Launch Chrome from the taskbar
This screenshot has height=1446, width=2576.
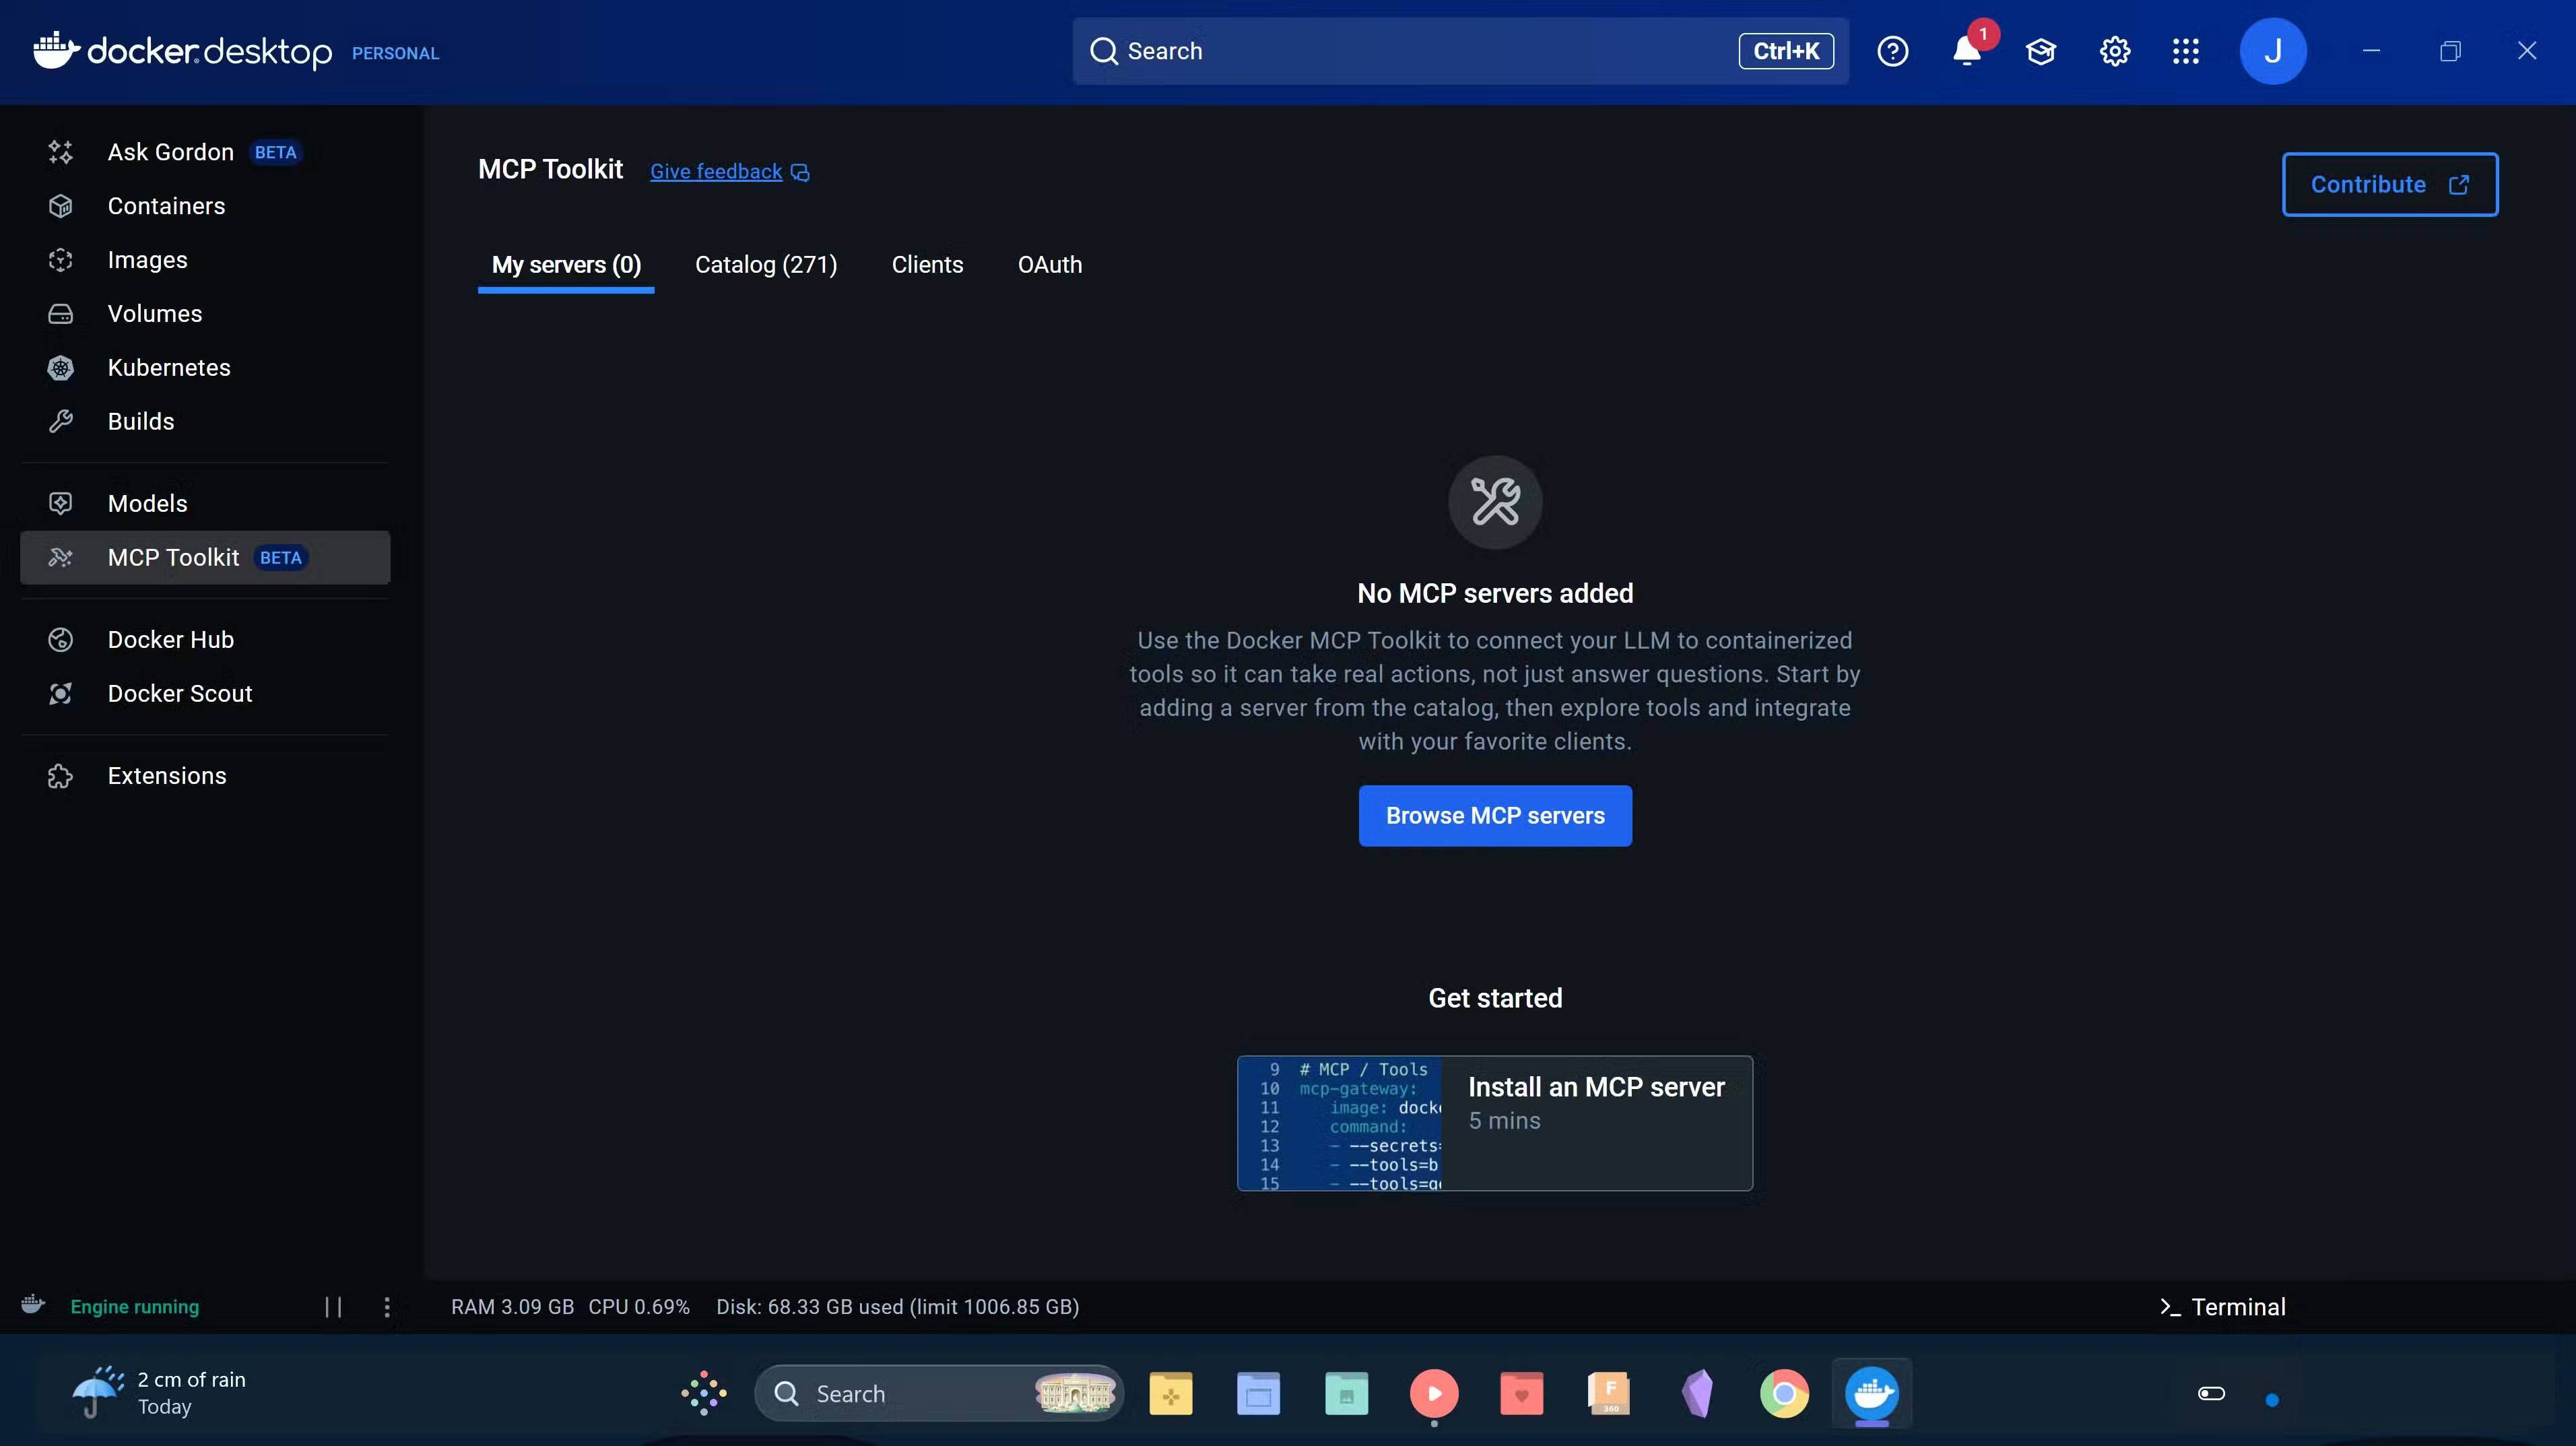pos(1785,1393)
